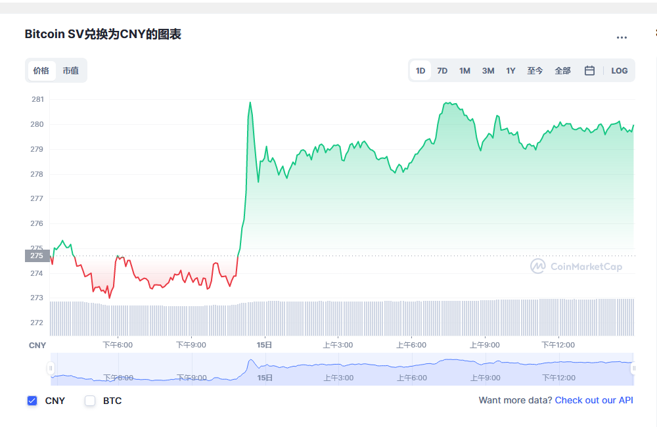Viewport: 657px width, 427px height.
Task: Click the 281 y-axis price label
Action: [x=37, y=99]
